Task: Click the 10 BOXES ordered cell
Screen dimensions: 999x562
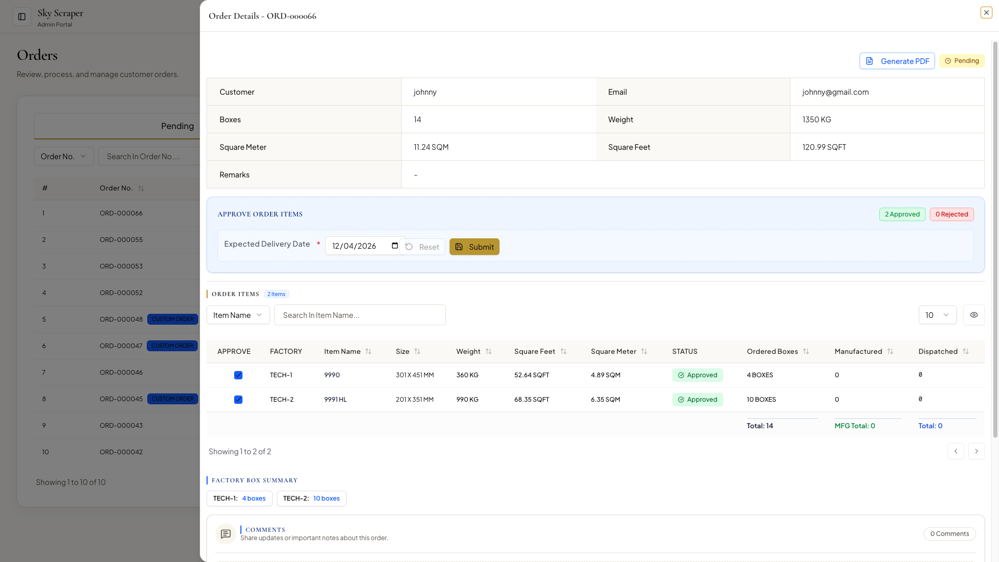Action: [761, 400]
